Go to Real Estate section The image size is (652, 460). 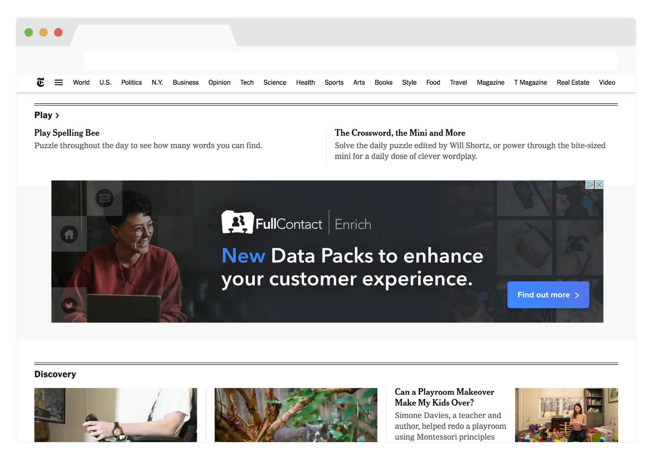point(573,82)
